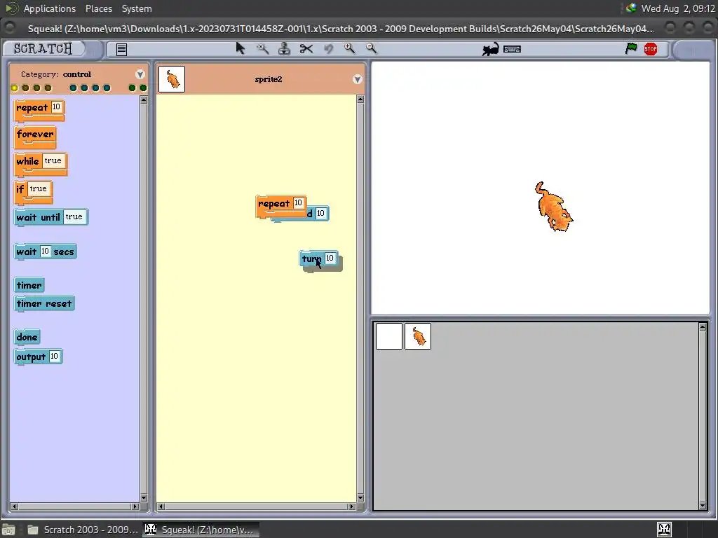Click script area horizontal scrollbar left arrow

(x=161, y=506)
